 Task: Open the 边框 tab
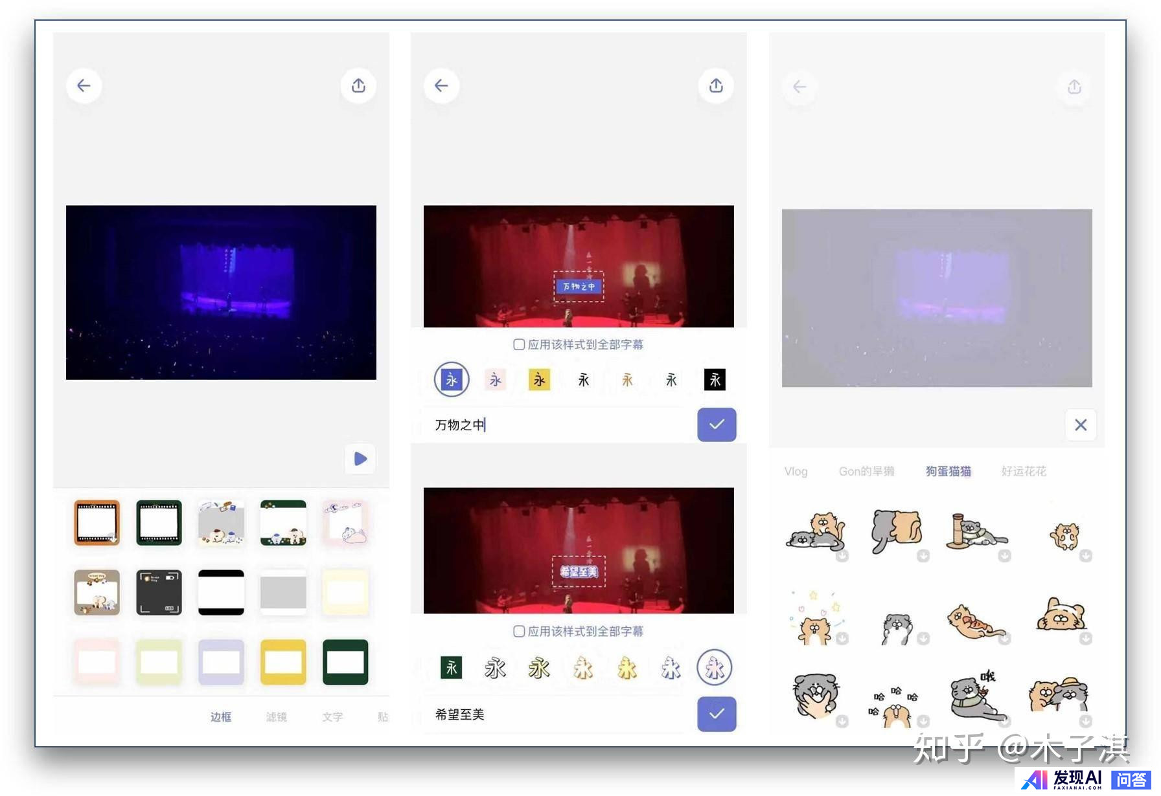click(x=221, y=716)
